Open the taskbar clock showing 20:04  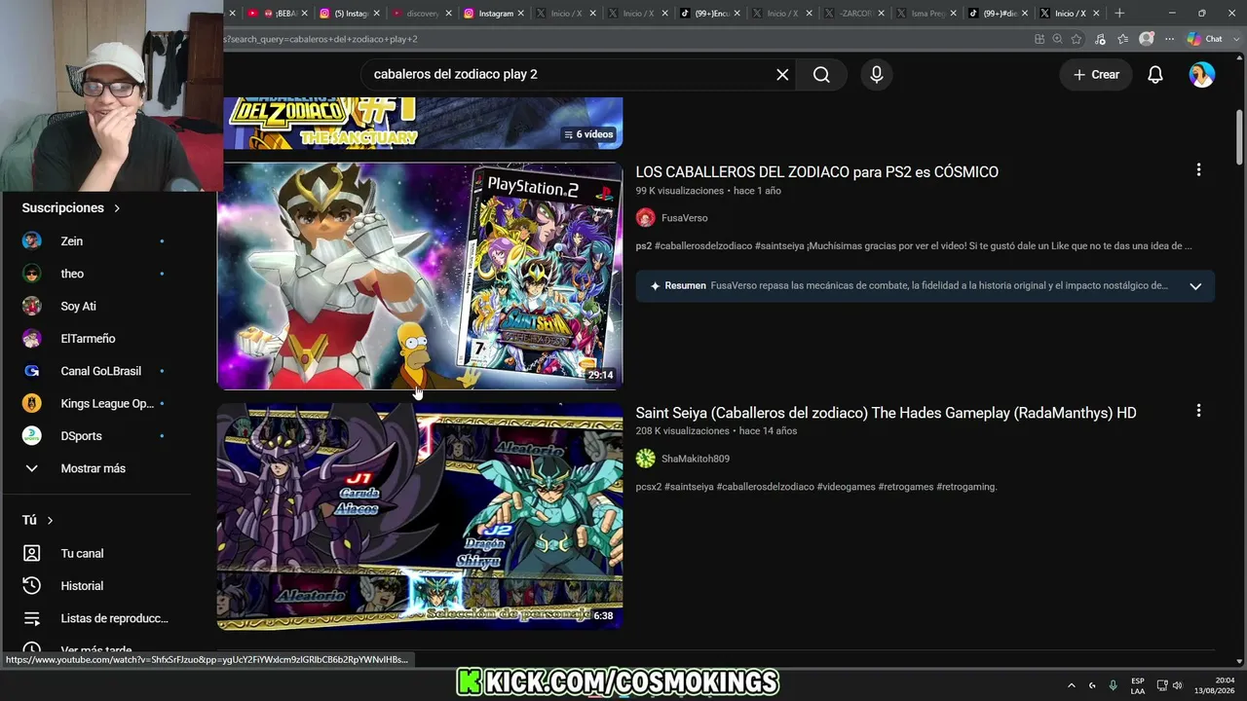(x=1214, y=685)
